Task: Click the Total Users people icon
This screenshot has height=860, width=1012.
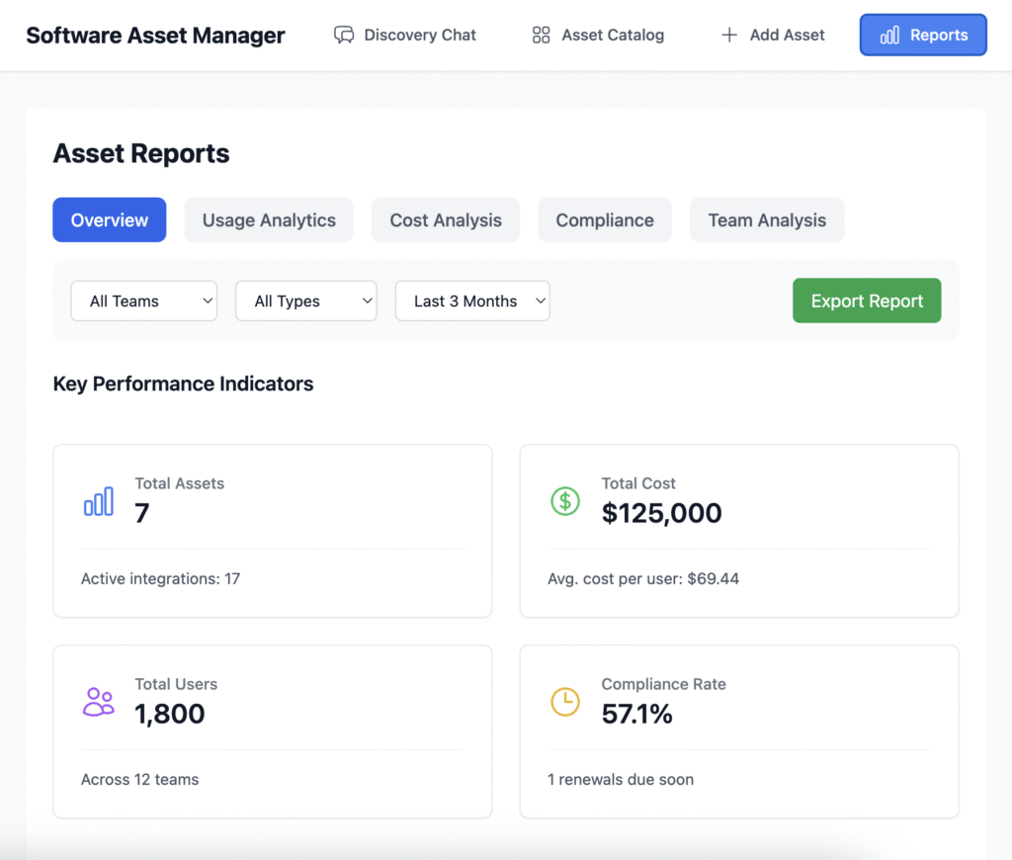Action: [99, 702]
